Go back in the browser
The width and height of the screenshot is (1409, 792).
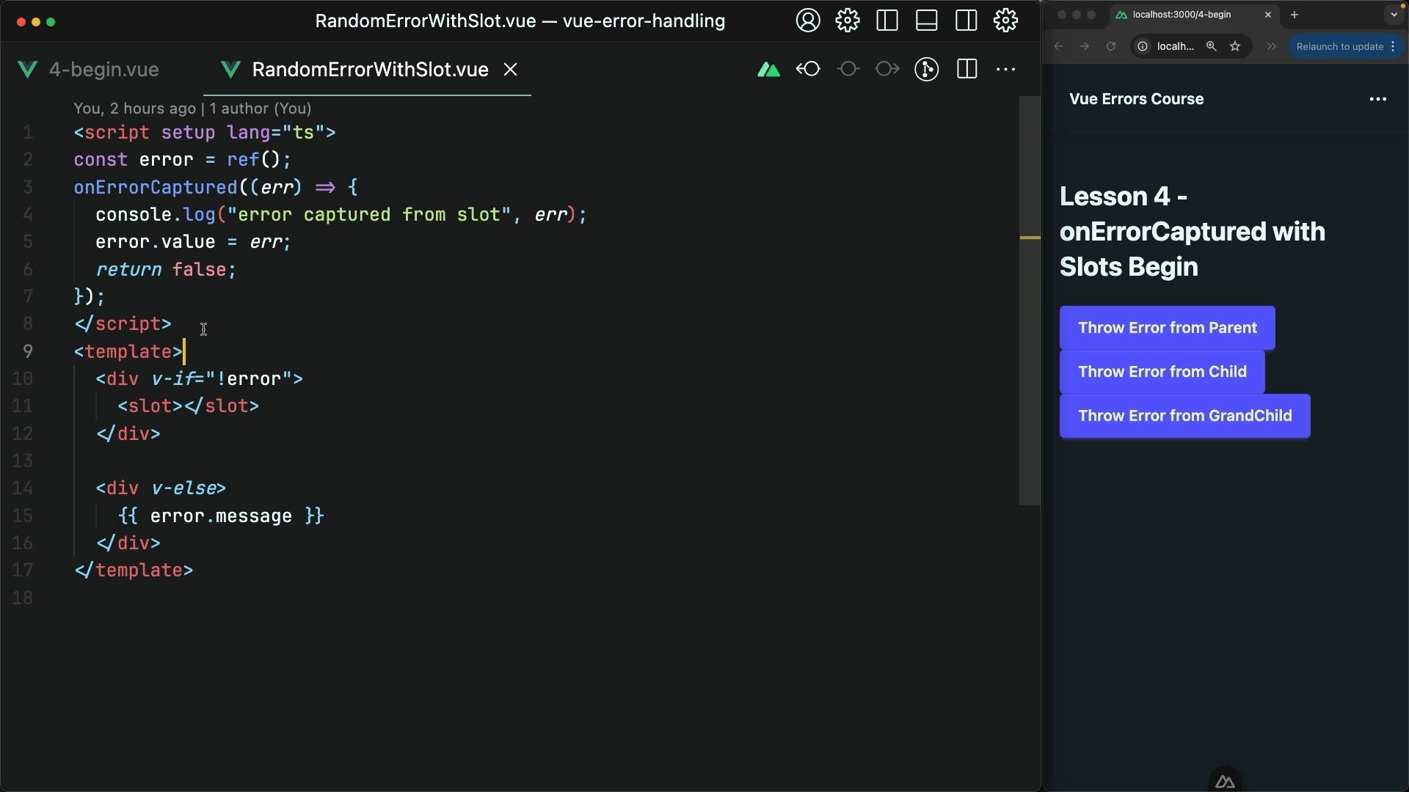1058,46
